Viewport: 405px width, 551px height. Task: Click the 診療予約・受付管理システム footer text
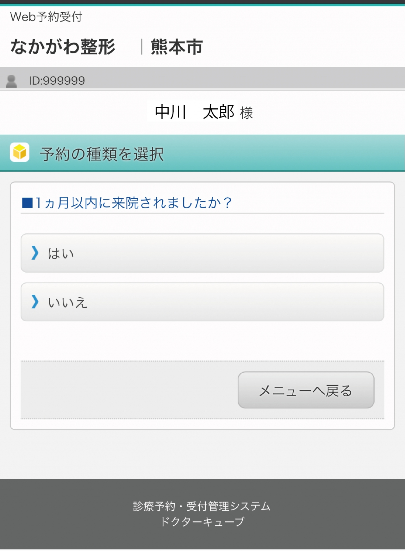(202, 506)
